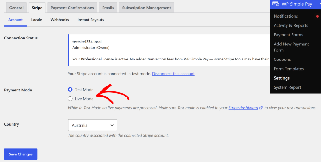
Task: Click the country associated description text
Action: tap(118, 135)
